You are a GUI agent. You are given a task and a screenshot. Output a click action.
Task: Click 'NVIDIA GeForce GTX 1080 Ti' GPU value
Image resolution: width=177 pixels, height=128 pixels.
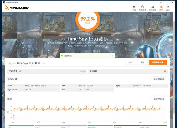(x=35, y=86)
